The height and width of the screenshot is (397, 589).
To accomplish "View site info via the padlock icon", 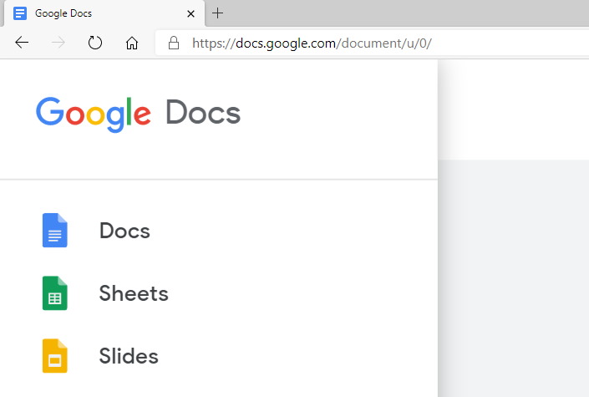I will 174,43.
